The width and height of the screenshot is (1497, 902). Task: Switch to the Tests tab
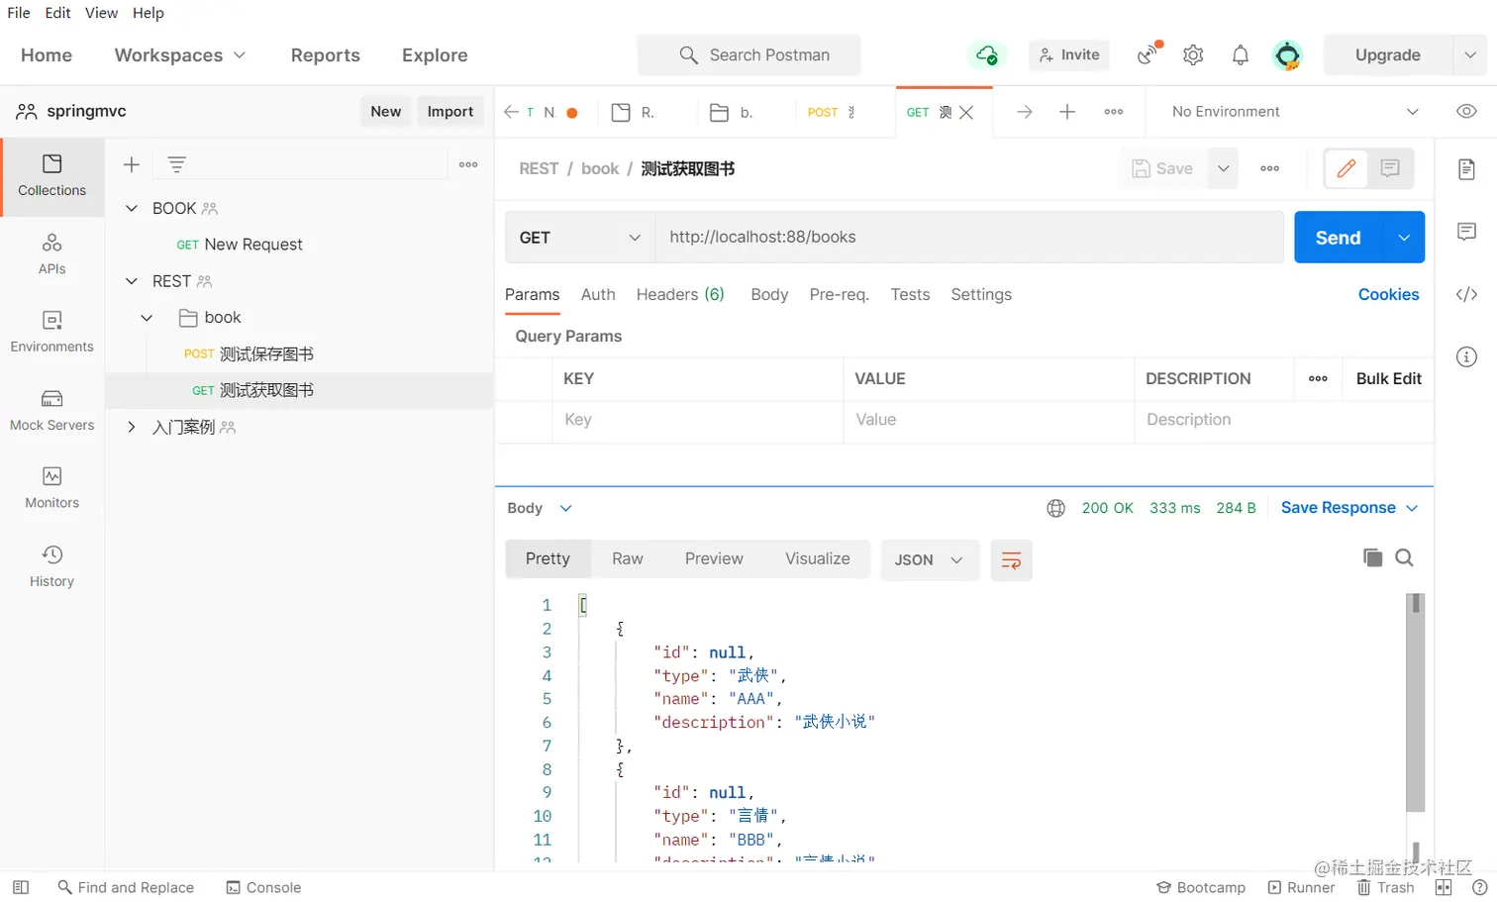[910, 294]
